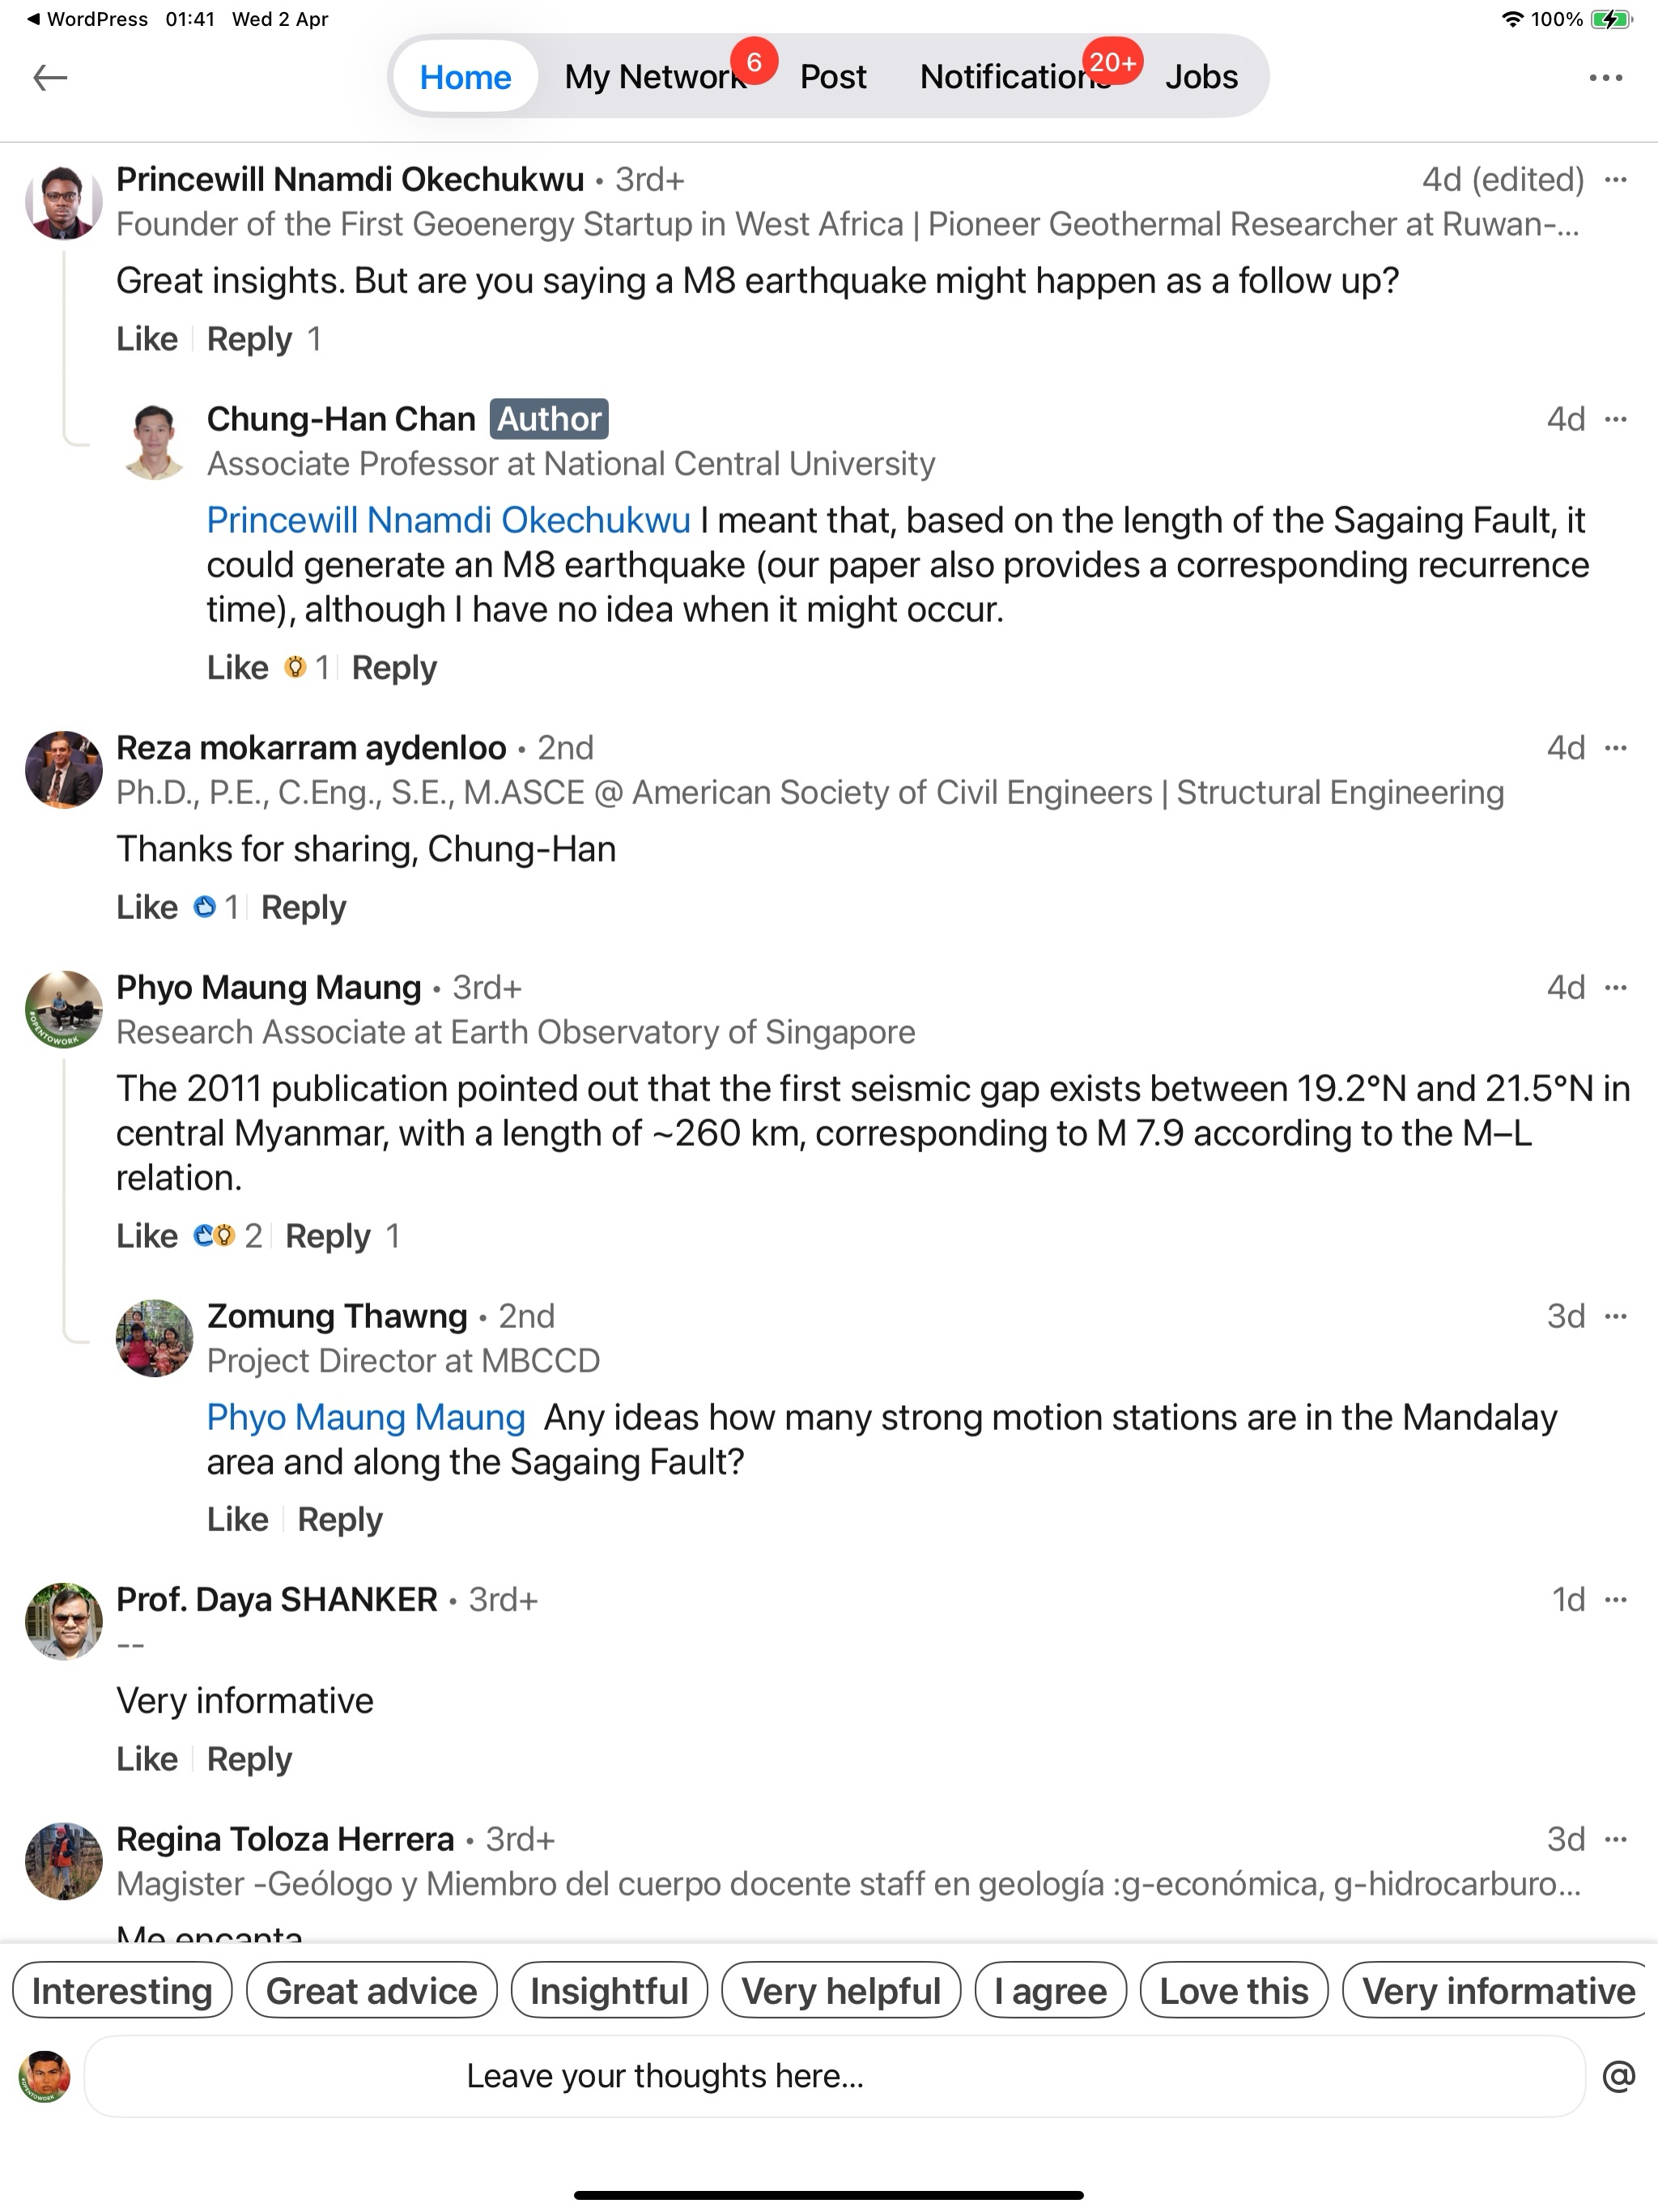The width and height of the screenshot is (1658, 2212).
Task: Tap the @ mention icon
Action: click(1618, 2076)
